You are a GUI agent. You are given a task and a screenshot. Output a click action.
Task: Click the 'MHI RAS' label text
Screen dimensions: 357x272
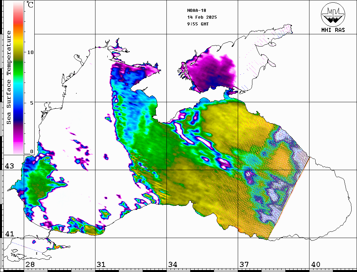pos(333,30)
